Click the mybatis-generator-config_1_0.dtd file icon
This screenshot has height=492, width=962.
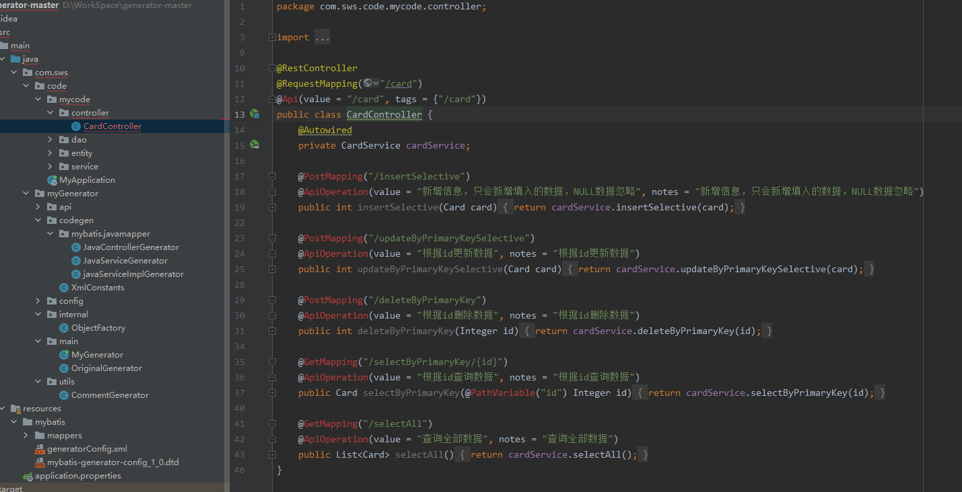pyautogui.click(x=39, y=462)
